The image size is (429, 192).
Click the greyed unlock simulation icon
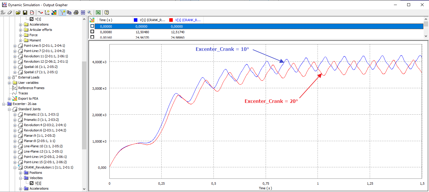pos(3,13)
